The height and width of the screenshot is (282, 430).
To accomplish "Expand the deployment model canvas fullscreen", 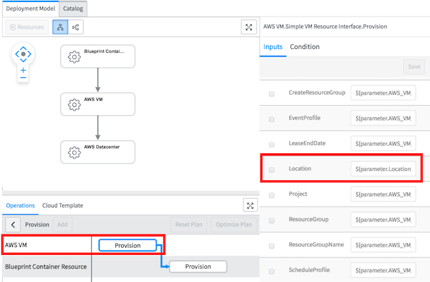I will pos(249,27).
